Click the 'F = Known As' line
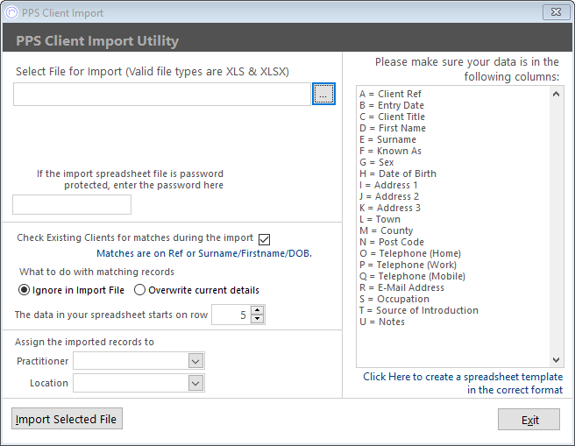This screenshot has height=446, width=575. (391, 151)
